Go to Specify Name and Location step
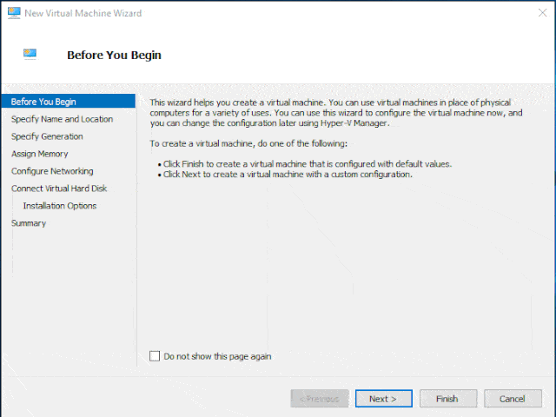The height and width of the screenshot is (417, 556). pos(62,119)
